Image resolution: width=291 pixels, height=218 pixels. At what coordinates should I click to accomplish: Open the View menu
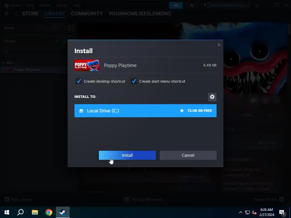30,5
